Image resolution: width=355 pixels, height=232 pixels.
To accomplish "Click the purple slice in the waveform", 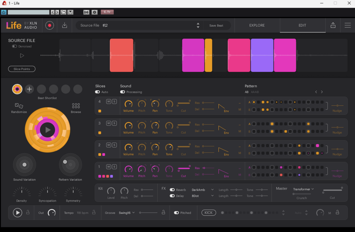I will 262,55.
